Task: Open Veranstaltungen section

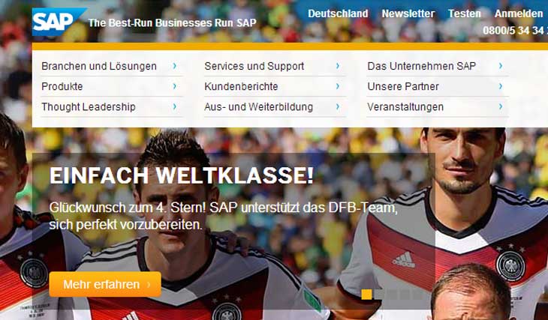Action: pos(405,106)
